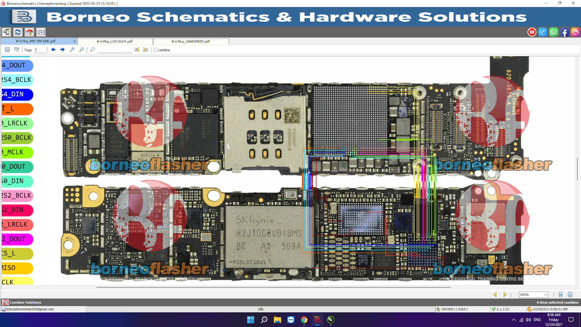Close the iP-6 Plus_MIC SPK EAR.pdf tab
581x327 pixels.
coord(74,41)
